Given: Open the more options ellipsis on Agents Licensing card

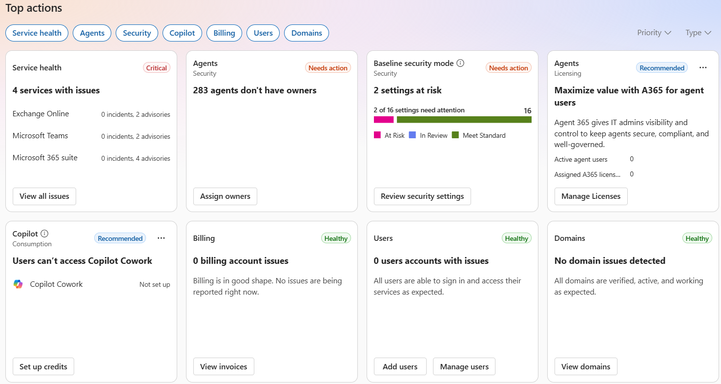Looking at the screenshot, I should click(703, 68).
